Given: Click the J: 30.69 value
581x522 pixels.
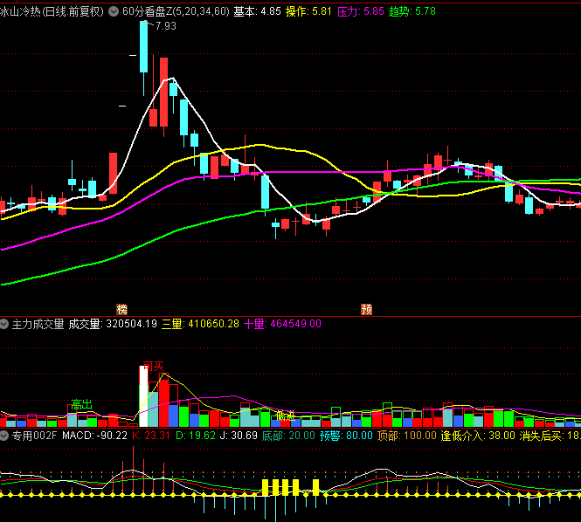Looking at the screenshot, I should (x=239, y=436).
